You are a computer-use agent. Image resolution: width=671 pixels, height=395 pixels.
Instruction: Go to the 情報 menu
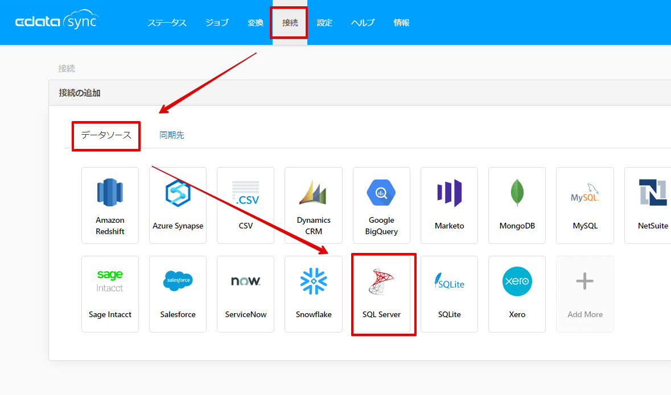[401, 23]
